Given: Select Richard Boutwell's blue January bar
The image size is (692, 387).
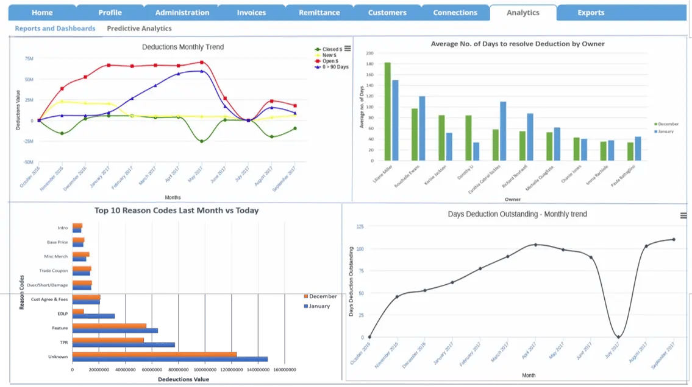Looking at the screenshot, I should pyautogui.click(x=530, y=137).
